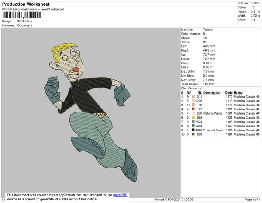Click 'Wilcom EmbroideryStudio – Level 3 Advanced' text
The image size is (262, 203).
coord(33,9)
